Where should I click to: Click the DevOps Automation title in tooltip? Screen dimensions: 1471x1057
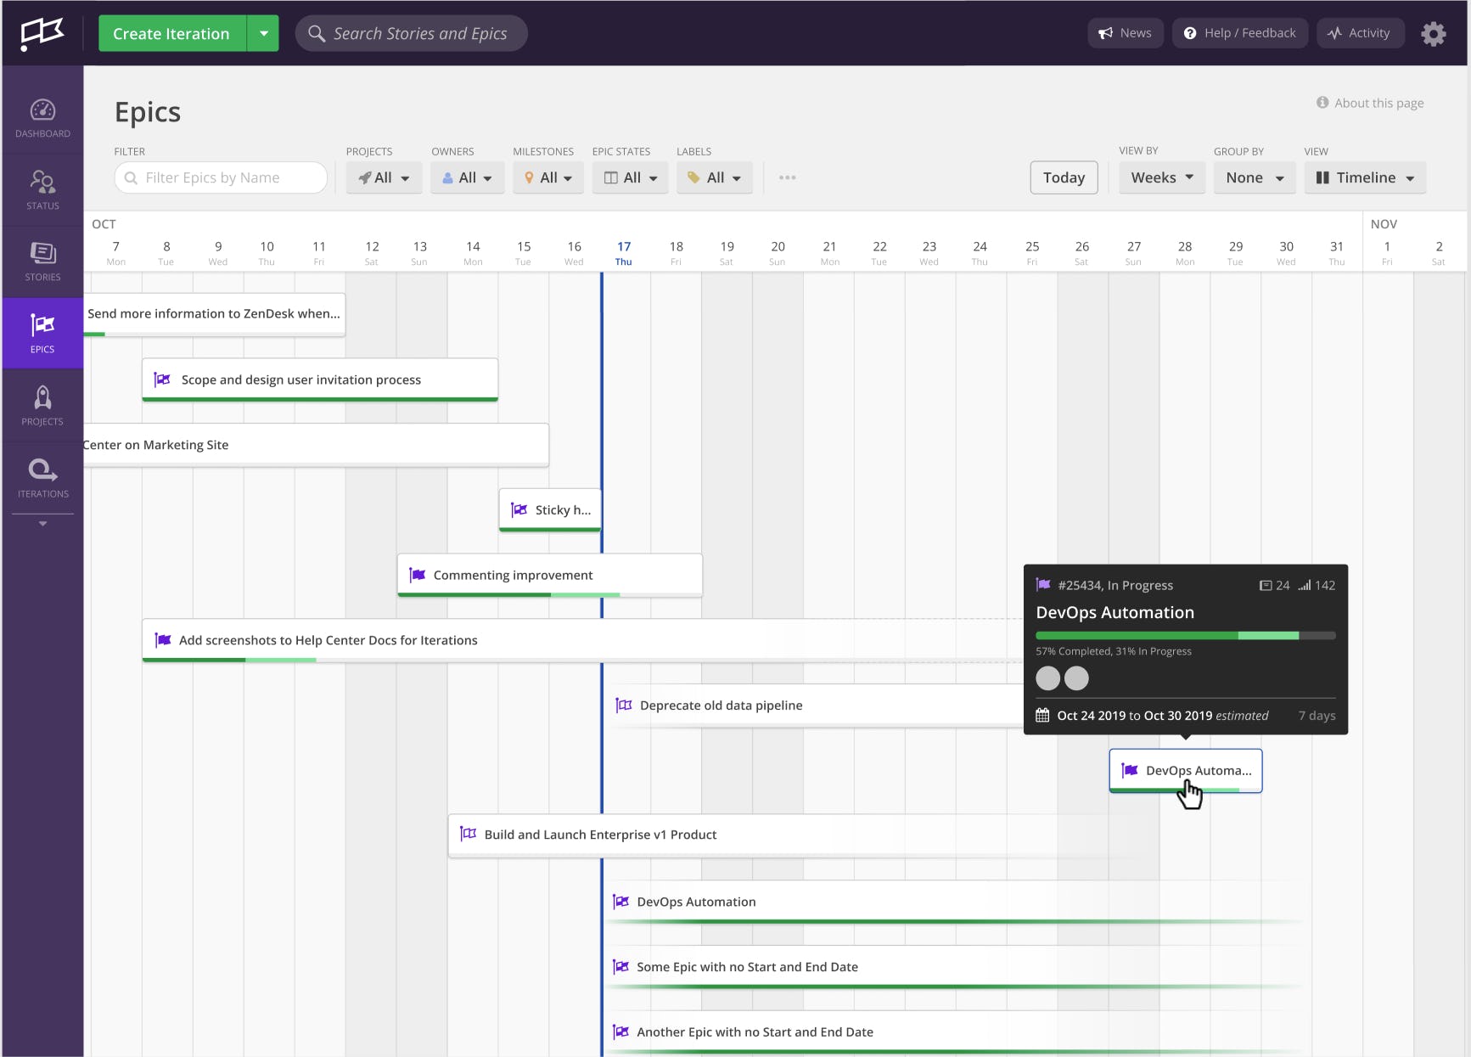pos(1114,612)
